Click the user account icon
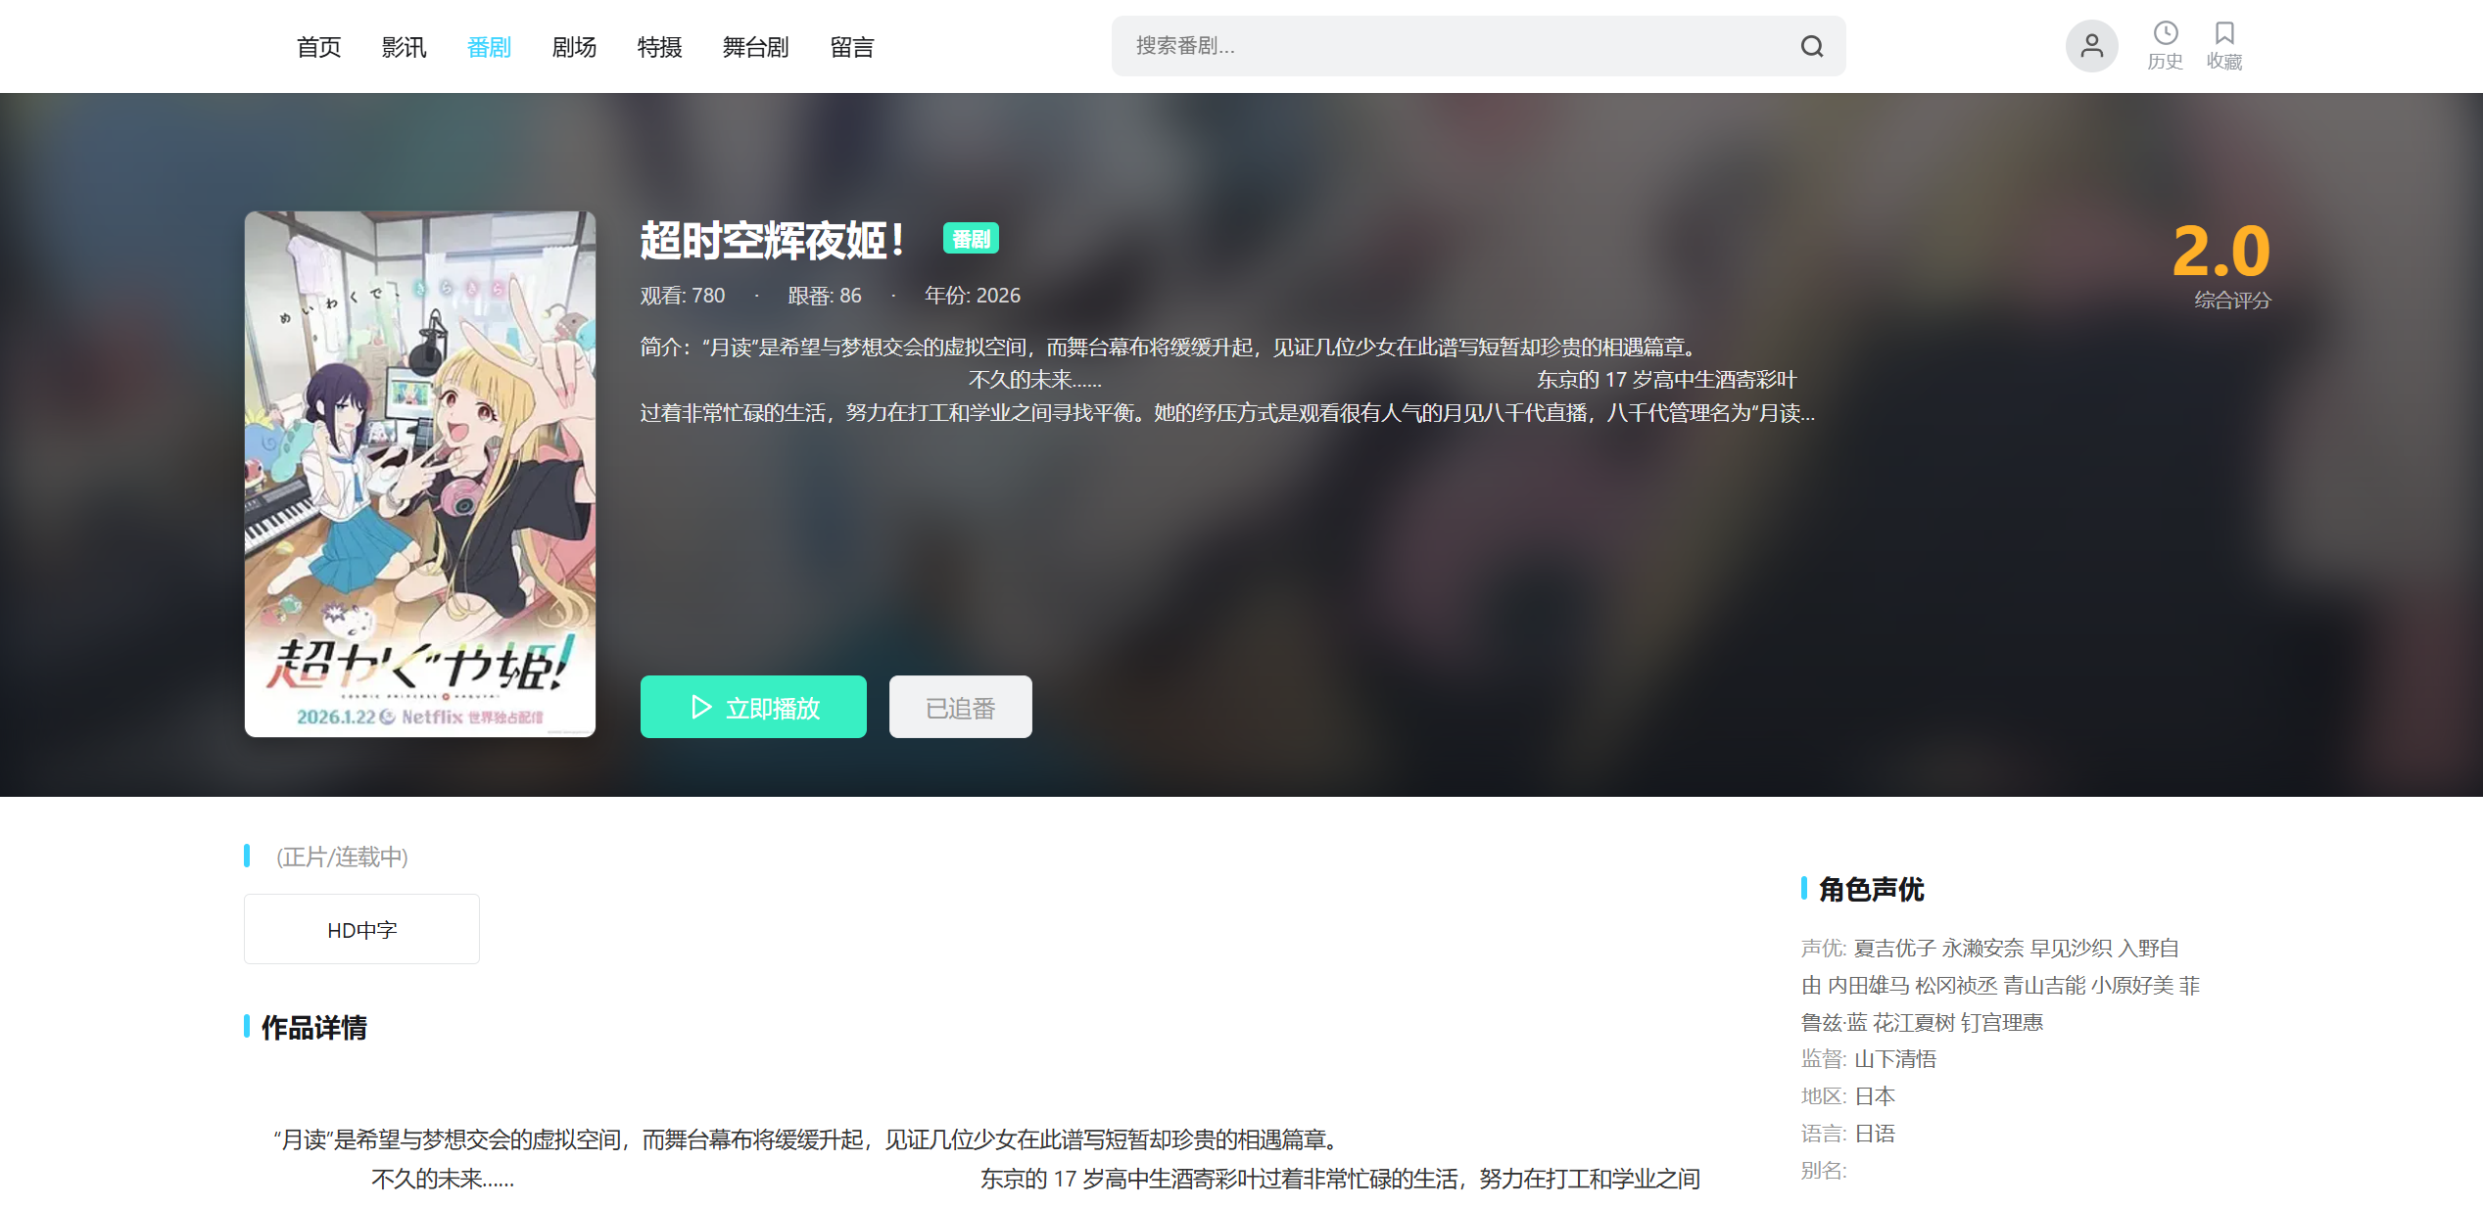The width and height of the screenshot is (2483, 1207). 2091,45
